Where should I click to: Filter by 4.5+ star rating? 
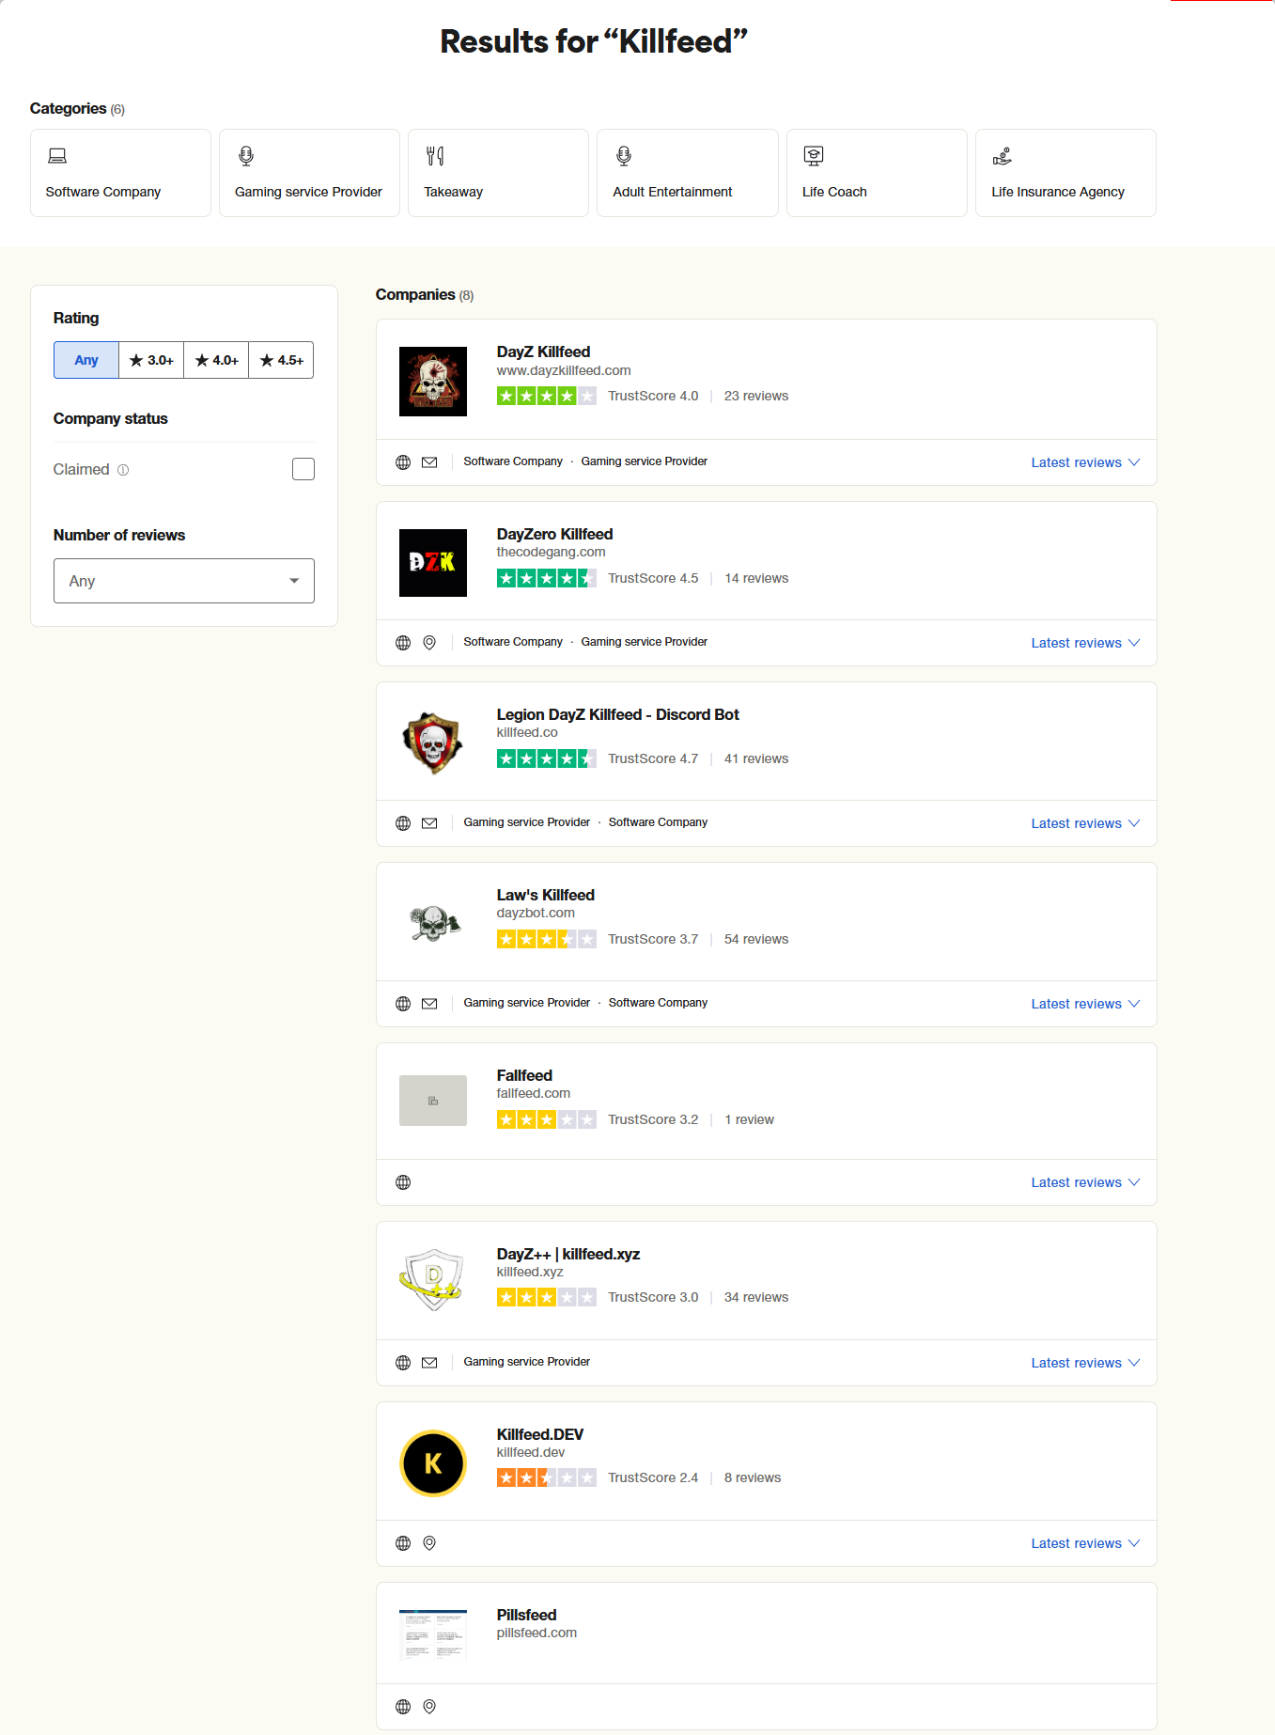click(x=281, y=360)
